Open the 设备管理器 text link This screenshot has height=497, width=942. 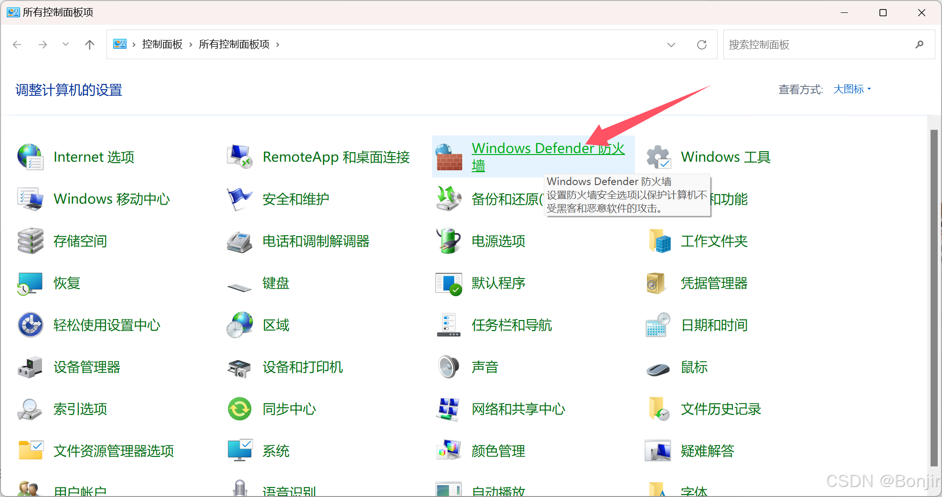click(x=86, y=367)
